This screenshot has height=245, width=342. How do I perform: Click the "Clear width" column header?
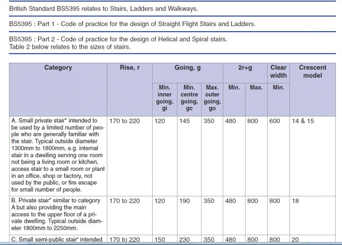[x=278, y=71]
